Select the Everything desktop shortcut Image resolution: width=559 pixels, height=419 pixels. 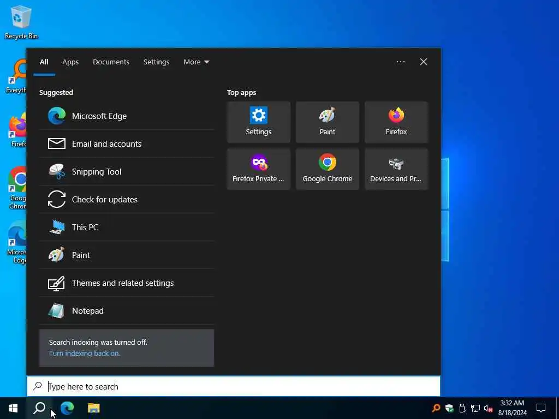click(16, 76)
